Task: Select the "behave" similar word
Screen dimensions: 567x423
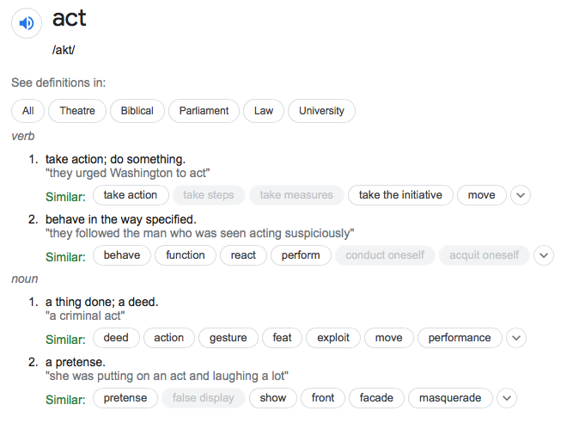Action: (x=122, y=255)
